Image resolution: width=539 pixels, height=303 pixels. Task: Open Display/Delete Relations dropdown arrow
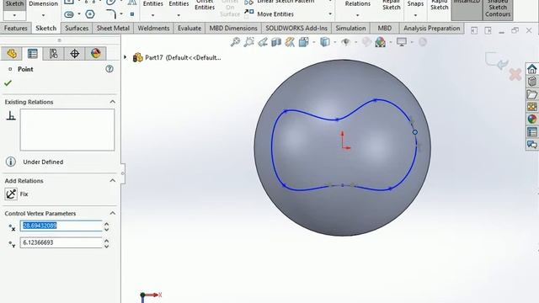pyautogui.click(x=357, y=15)
